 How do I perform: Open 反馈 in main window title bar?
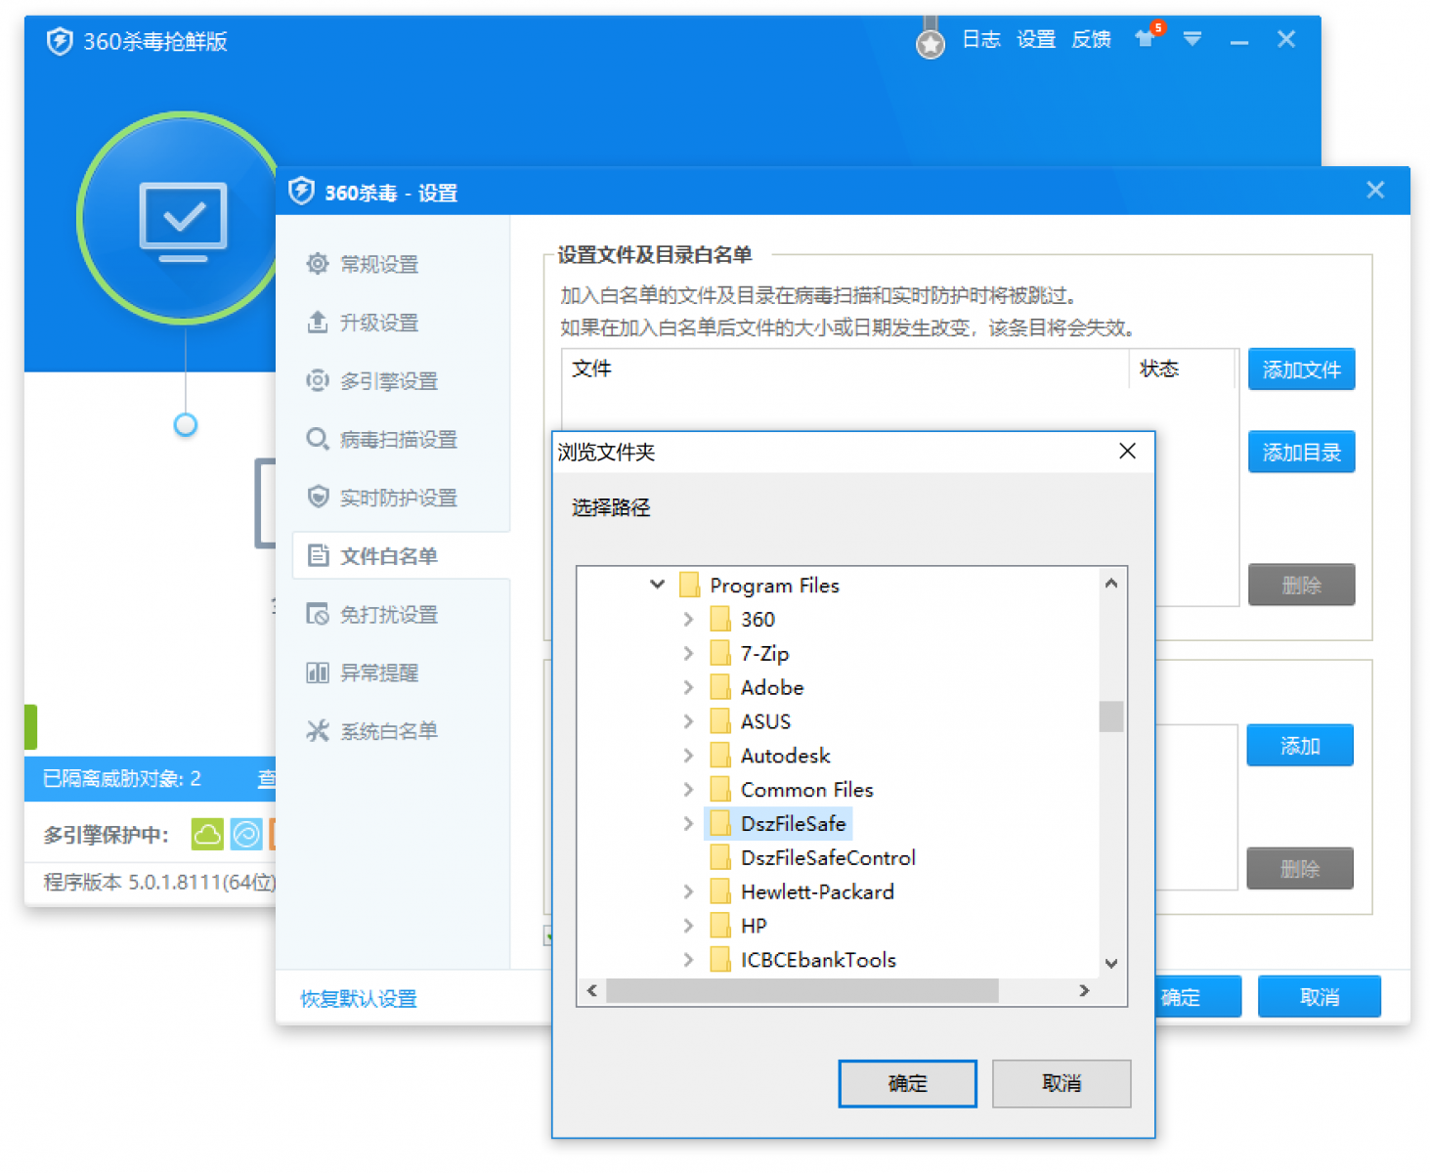(x=1091, y=39)
